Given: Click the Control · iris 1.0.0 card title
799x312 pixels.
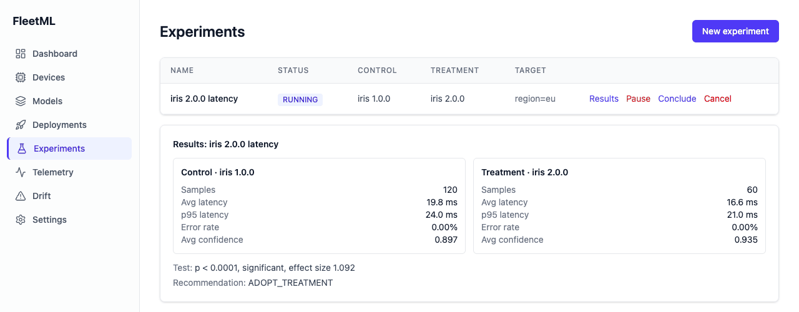Looking at the screenshot, I should (218, 172).
